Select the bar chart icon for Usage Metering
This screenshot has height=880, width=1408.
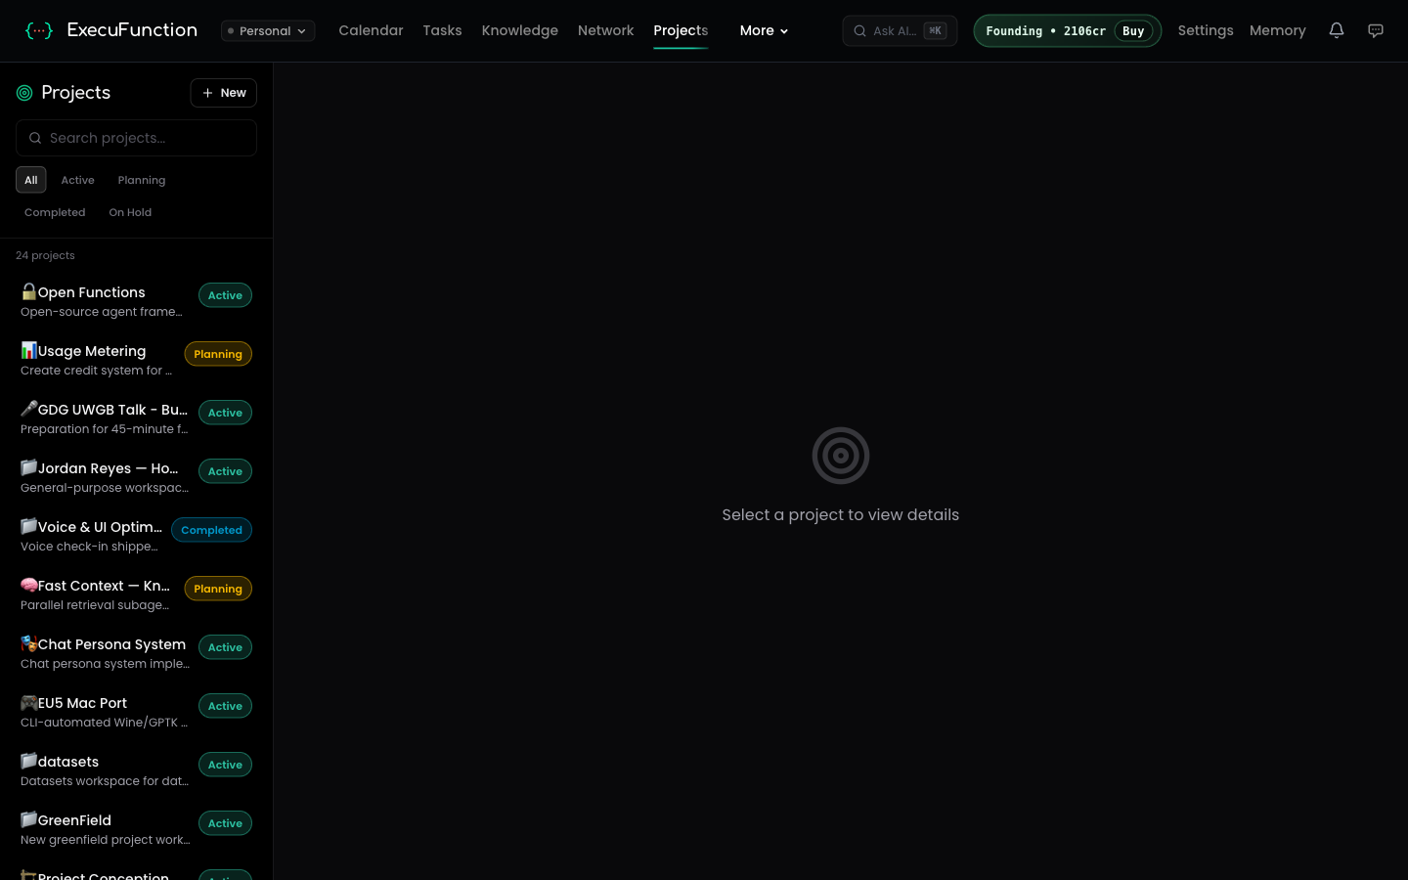point(28,350)
